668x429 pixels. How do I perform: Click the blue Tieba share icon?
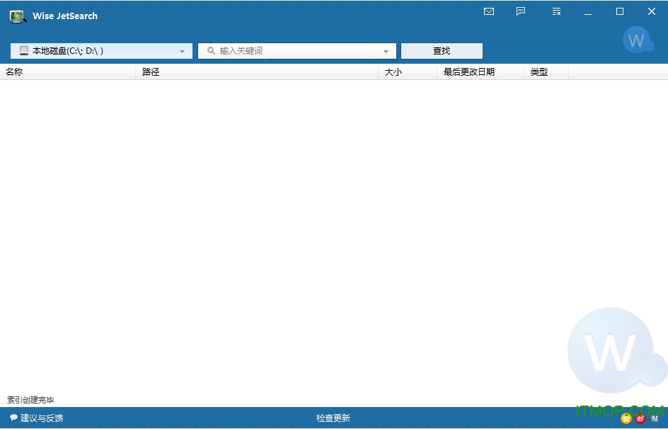click(655, 418)
